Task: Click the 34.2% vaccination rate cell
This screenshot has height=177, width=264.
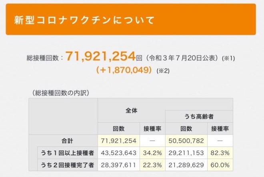Action: (x=152, y=153)
